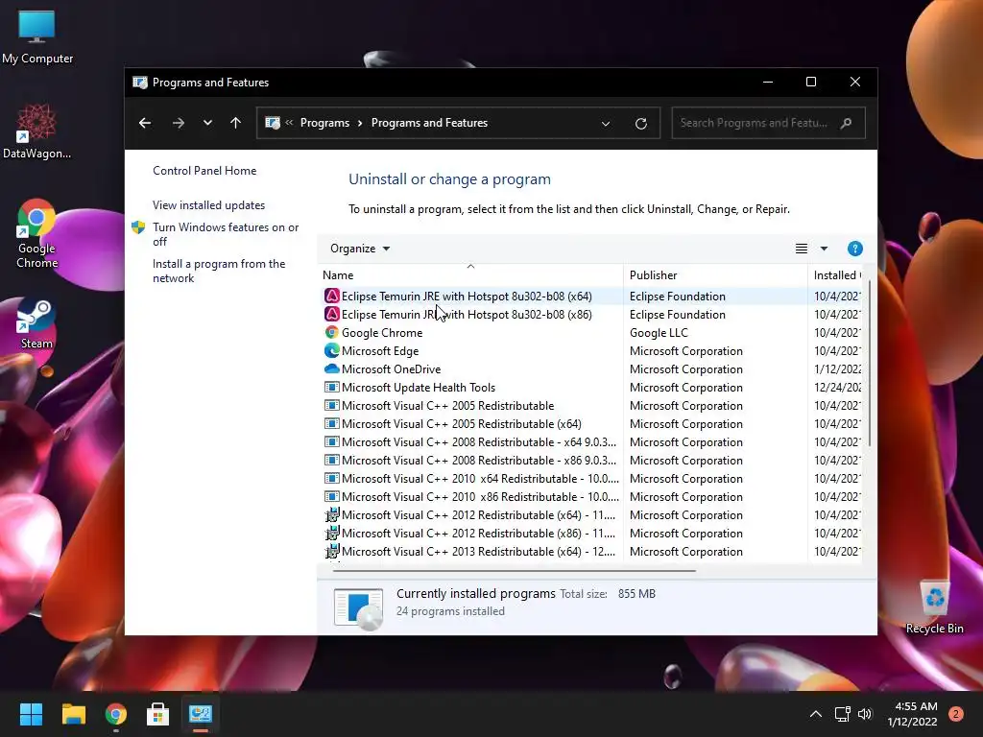
Task: Select Visual C++ 2012 Redistributable (x64) icon
Action: (x=331, y=514)
